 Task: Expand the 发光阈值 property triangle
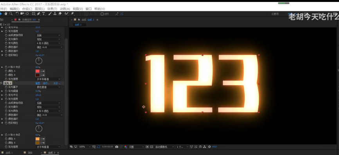pos(2,91)
